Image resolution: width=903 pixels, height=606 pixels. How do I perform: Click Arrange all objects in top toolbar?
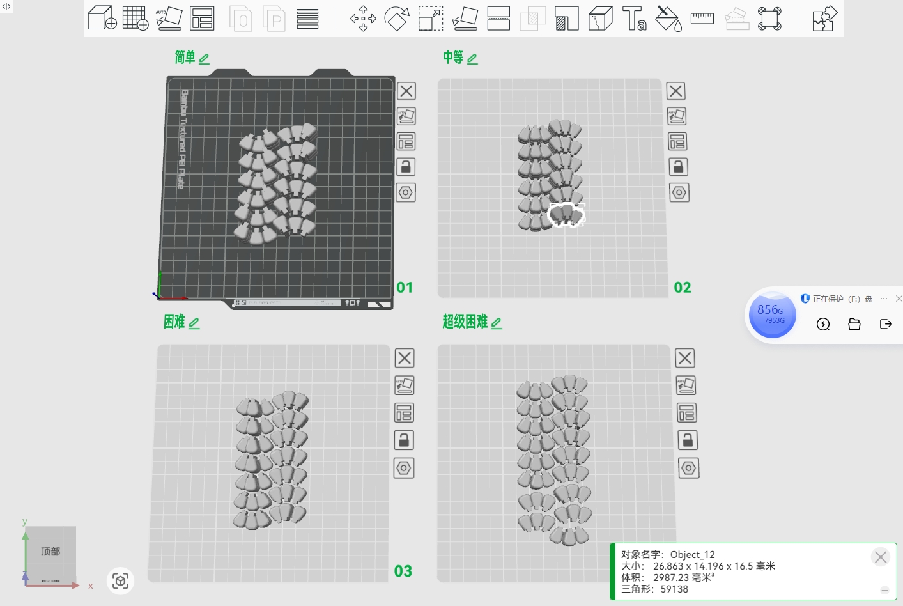(203, 18)
